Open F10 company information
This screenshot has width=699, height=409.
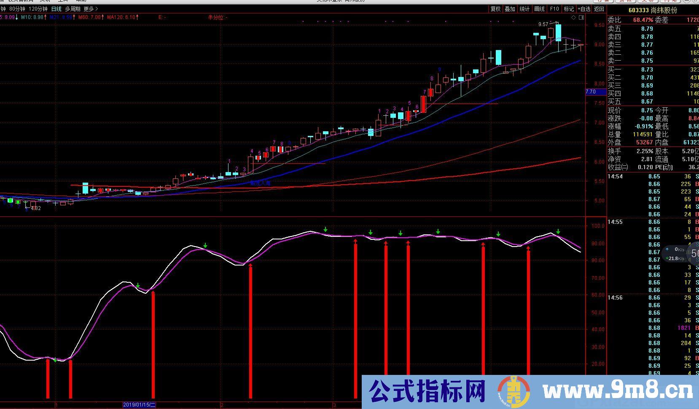554,9
